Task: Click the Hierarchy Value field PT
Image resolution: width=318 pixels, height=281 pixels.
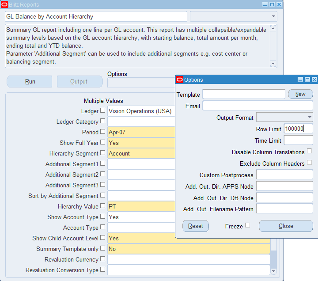Action: point(141,206)
